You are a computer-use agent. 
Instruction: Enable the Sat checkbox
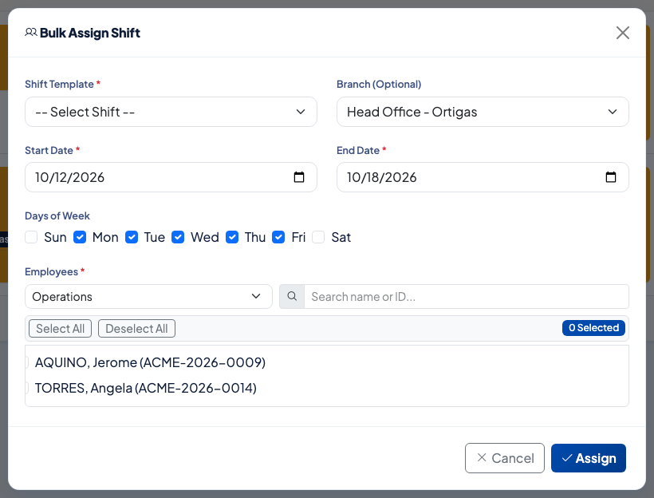(x=318, y=237)
